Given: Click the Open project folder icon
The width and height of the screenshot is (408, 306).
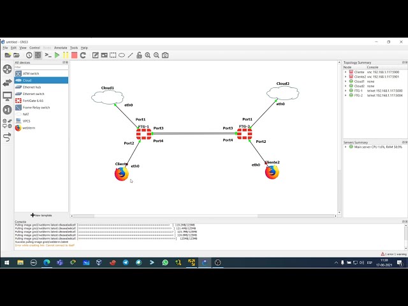Looking at the screenshot, I should tap(17, 55).
